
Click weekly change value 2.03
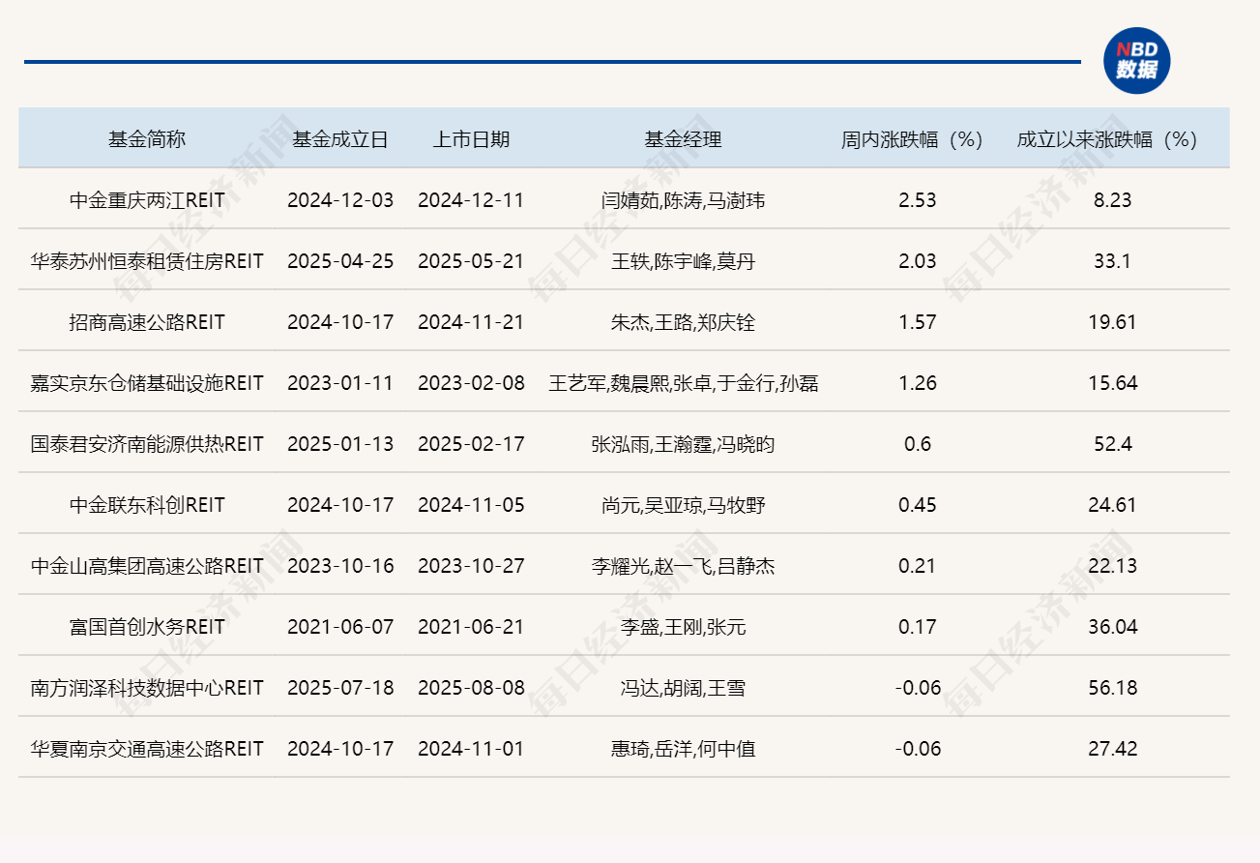(x=917, y=261)
